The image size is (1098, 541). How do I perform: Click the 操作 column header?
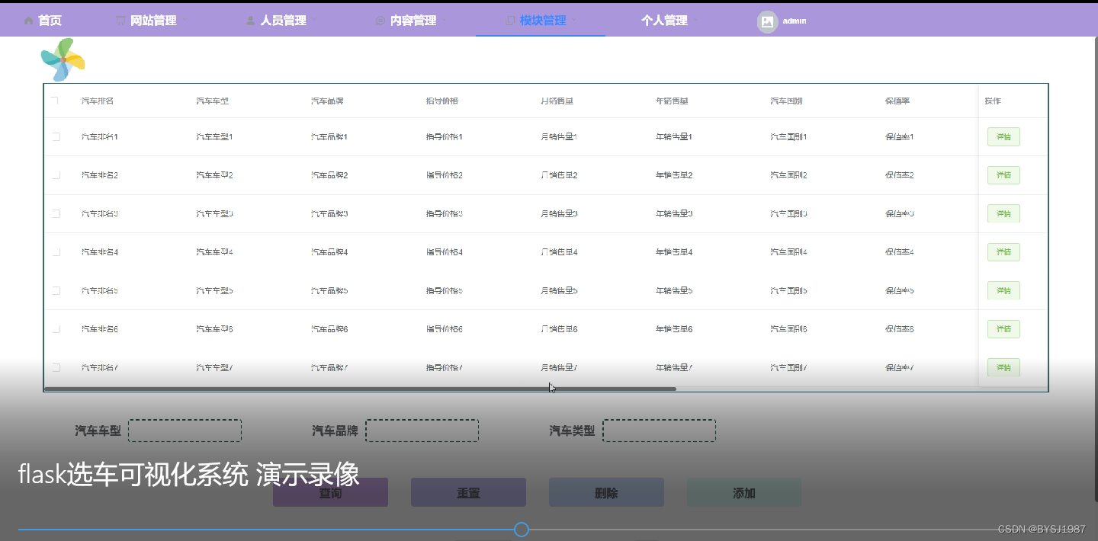click(993, 101)
